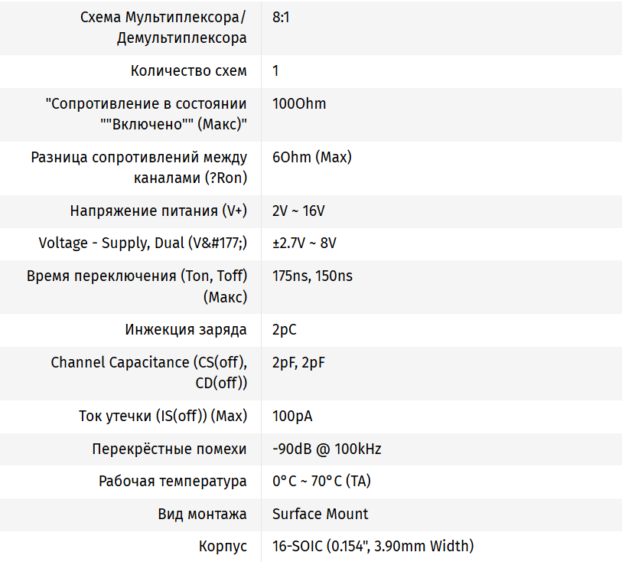Select the ±2.7V ~ 8V value

click(304, 243)
